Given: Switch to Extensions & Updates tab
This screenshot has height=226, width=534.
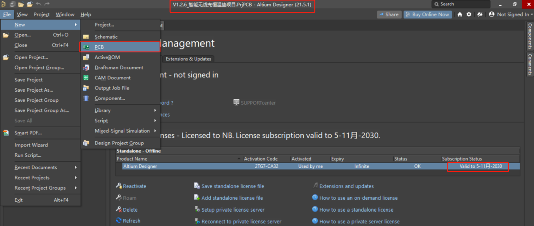Looking at the screenshot, I should [x=188, y=59].
